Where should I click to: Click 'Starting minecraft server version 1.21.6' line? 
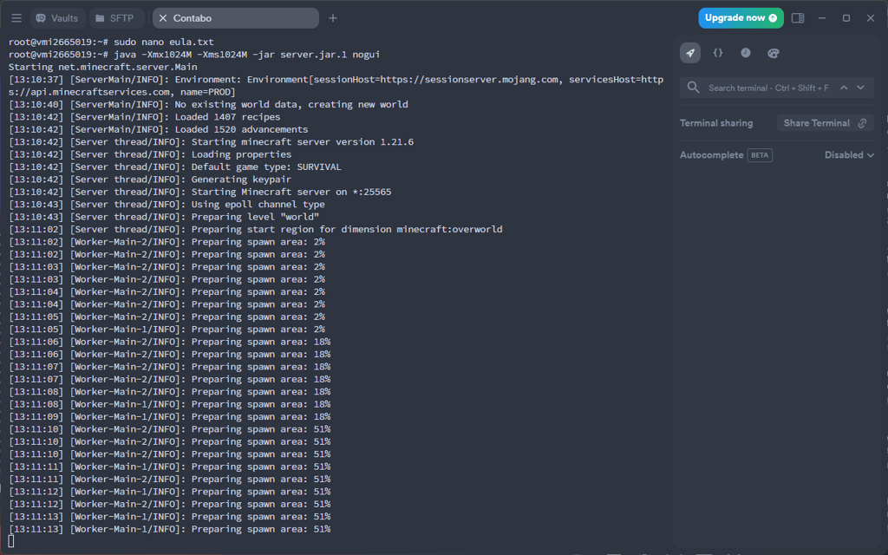click(211, 141)
